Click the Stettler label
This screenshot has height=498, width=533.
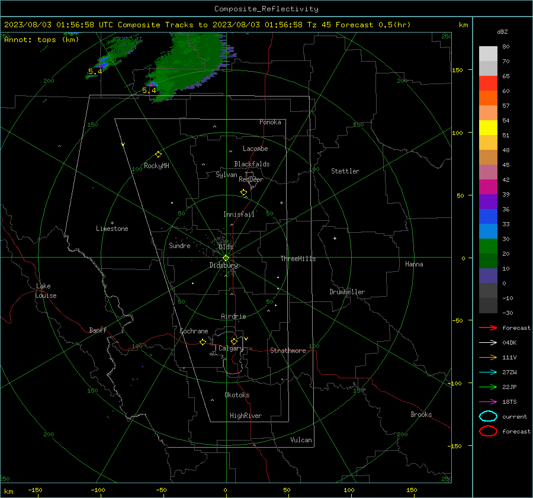coord(345,171)
